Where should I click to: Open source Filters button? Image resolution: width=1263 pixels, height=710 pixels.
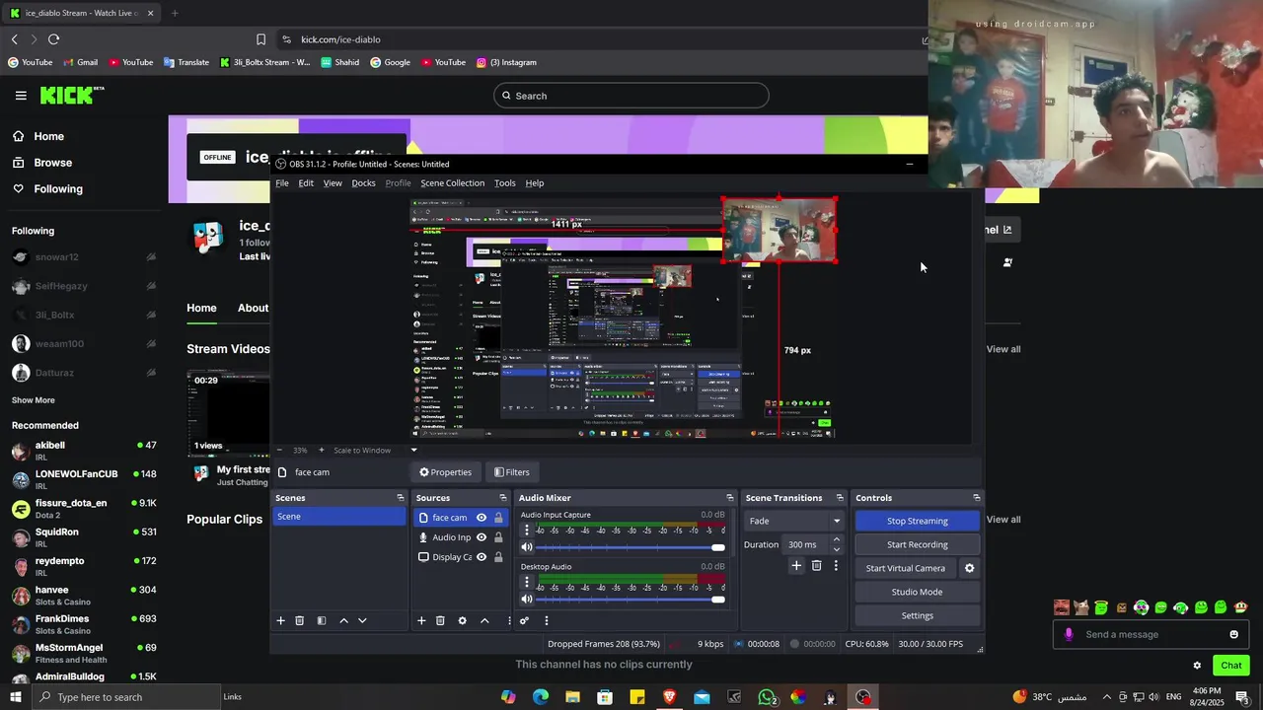pos(511,472)
